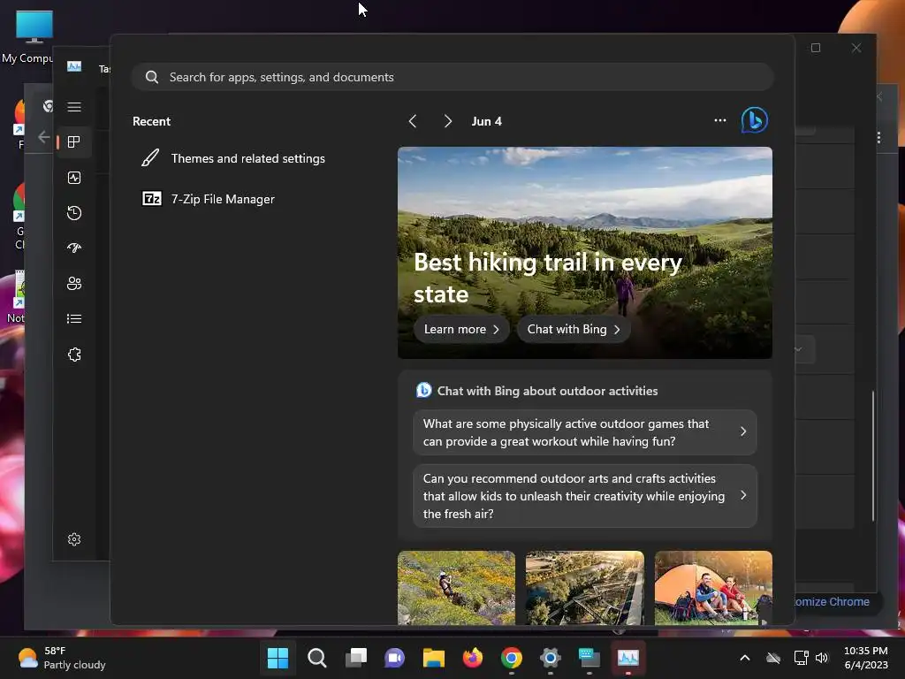The image size is (905, 679).
Task: Select Users page in Task Manager sidebar
Action: tap(74, 284)
